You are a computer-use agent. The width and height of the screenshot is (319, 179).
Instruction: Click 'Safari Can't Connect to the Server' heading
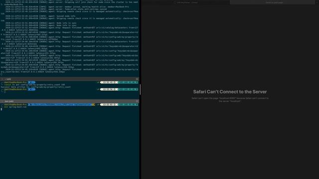(x=230, y=91)
